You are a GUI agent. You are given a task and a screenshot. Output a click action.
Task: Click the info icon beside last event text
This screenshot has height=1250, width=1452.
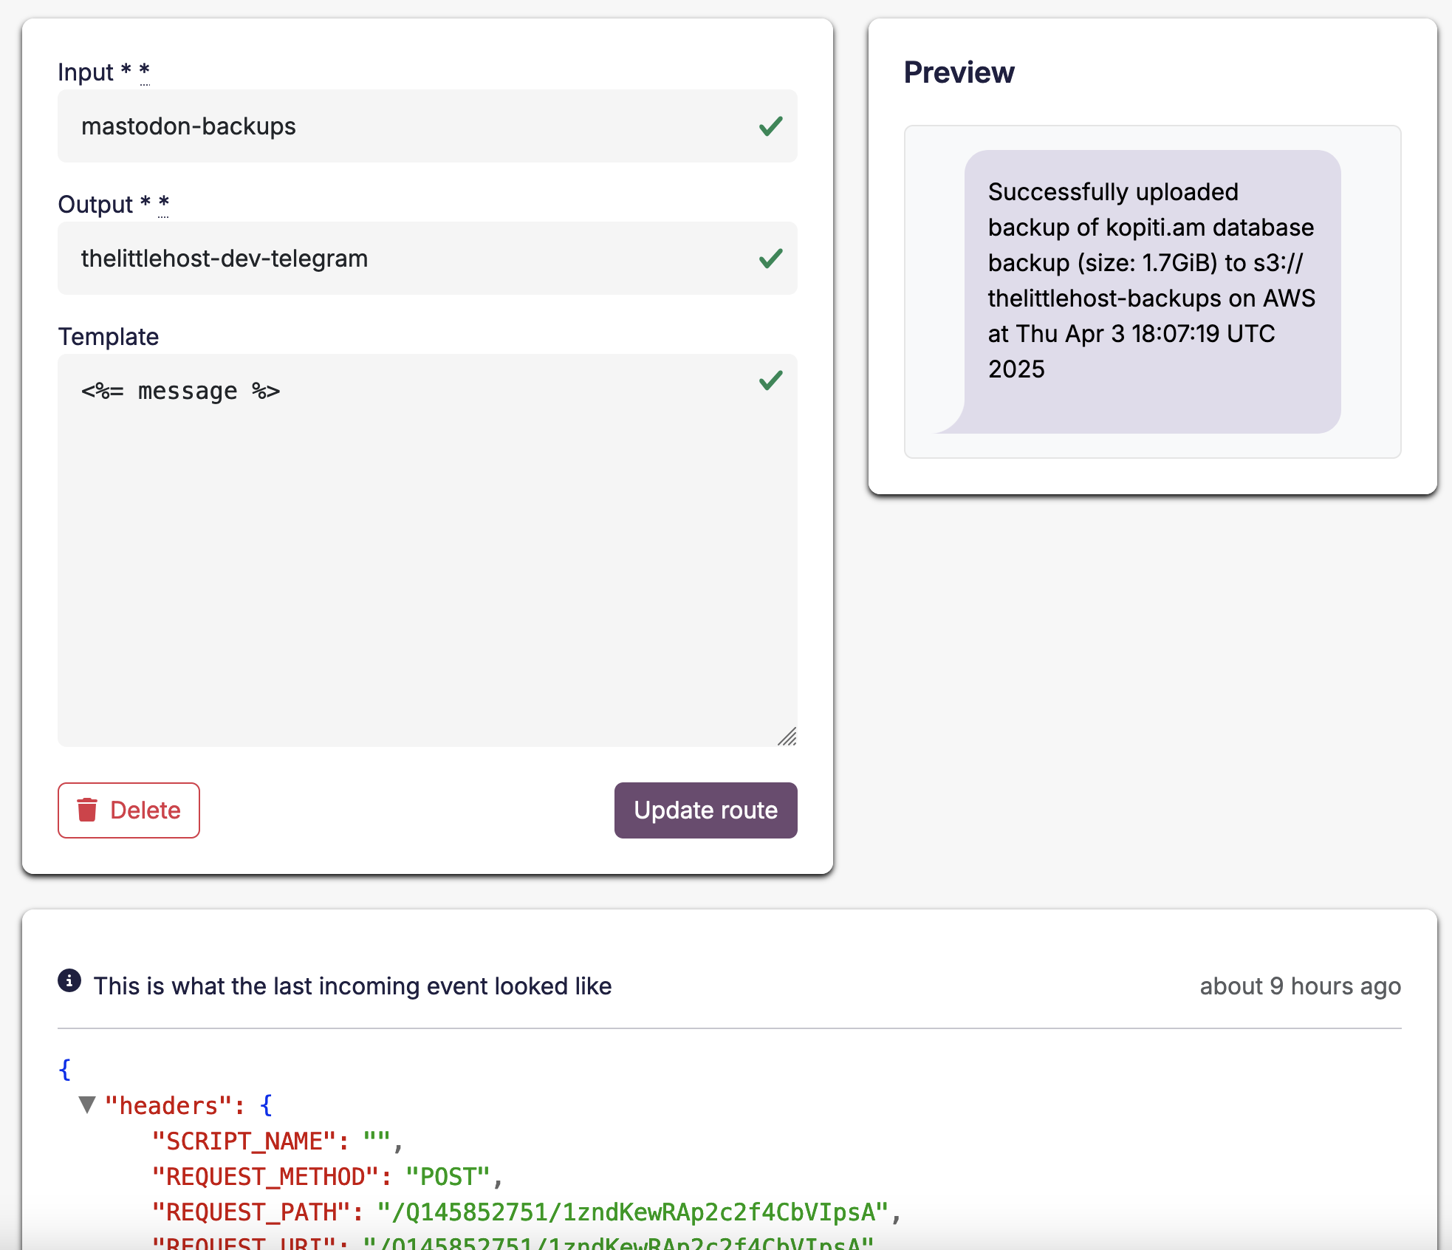[69, 981]
